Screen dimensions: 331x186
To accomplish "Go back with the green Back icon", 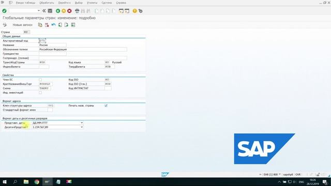I will click(58, 11).
